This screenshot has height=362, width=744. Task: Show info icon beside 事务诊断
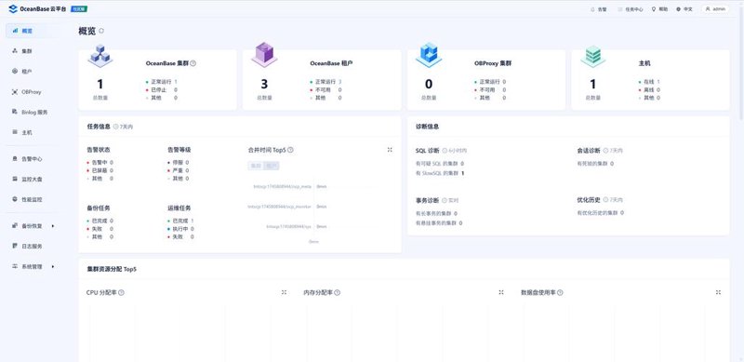445,200
